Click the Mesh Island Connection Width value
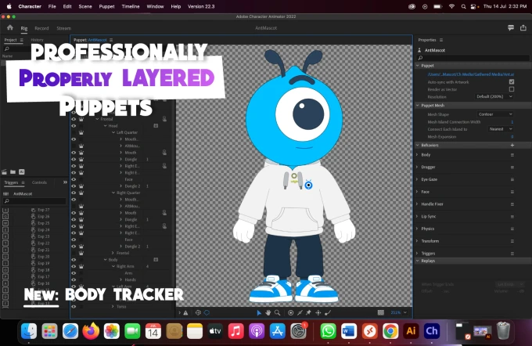The width and height of the screenshot is (532, 346). coord(512,122)
